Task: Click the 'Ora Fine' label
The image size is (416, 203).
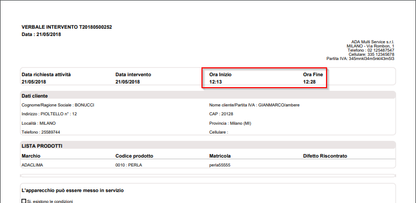Action: click(313, 75)
